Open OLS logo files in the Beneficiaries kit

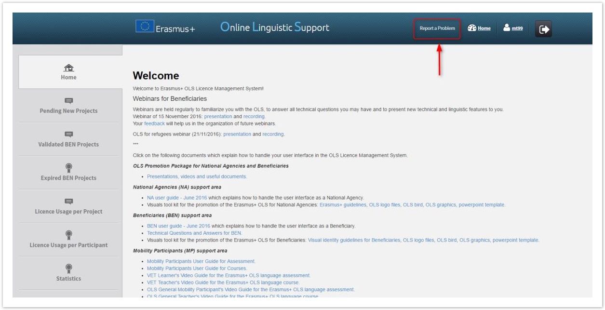(x=418, y=240)
